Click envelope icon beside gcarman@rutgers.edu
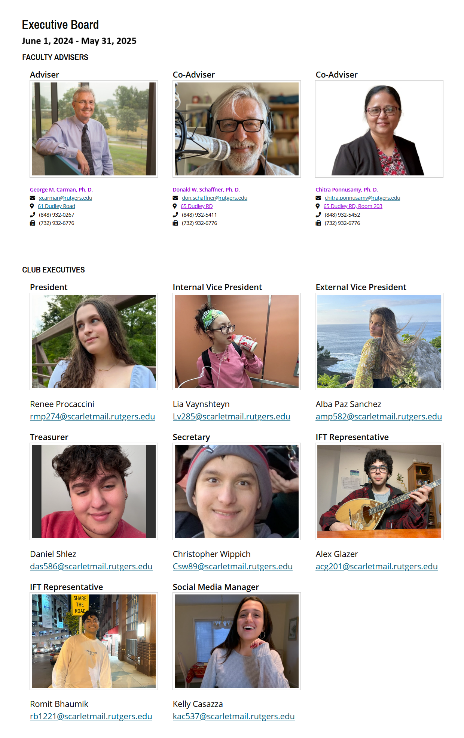The image size is (464, 738). pos(32,198)
